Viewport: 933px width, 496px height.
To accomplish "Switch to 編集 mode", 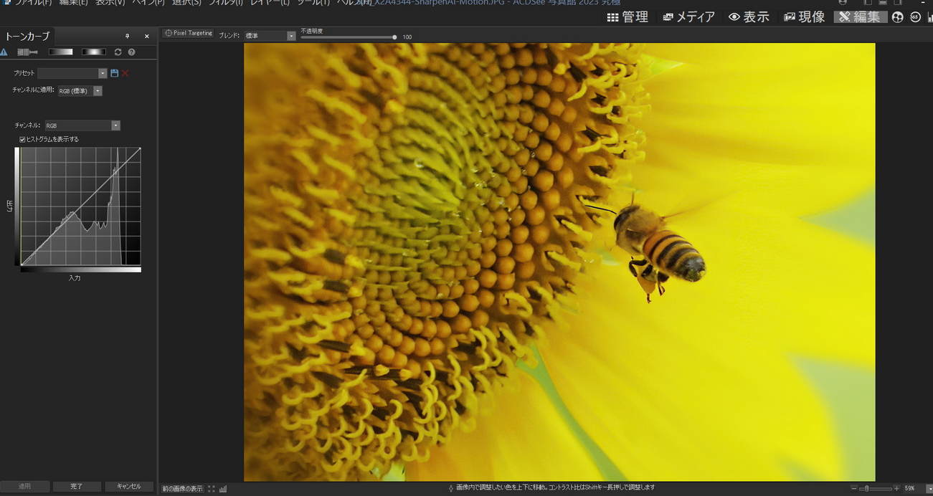I will [x=860, y=16].
